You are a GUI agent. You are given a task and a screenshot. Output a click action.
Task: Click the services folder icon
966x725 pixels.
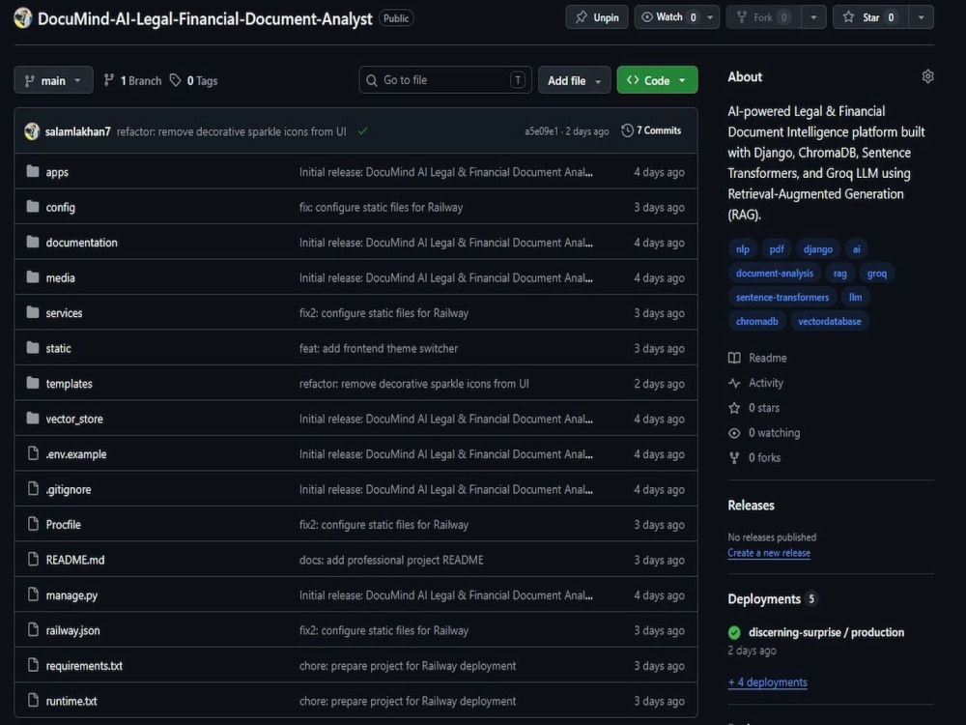click(33, 312)
